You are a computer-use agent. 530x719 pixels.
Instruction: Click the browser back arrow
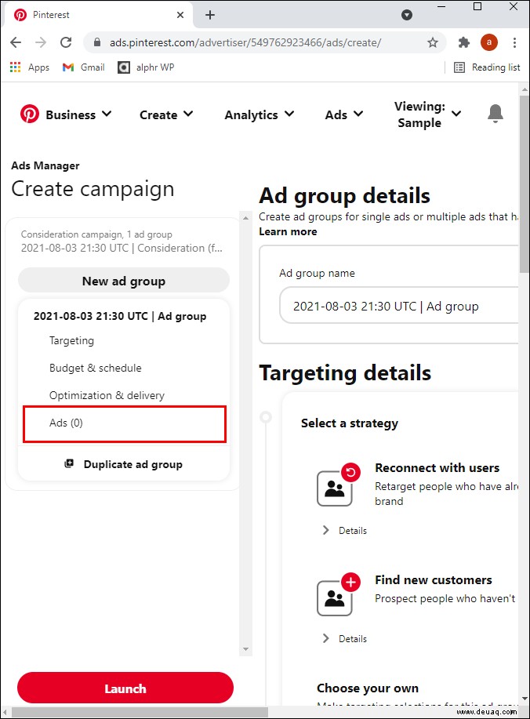[x=16, y=42]
